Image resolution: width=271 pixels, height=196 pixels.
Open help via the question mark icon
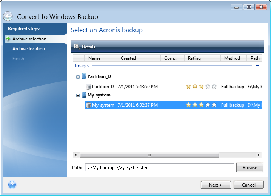tap(12, 185)
